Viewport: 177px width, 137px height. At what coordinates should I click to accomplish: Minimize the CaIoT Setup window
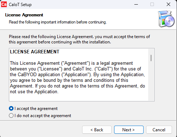click(x=136, y=5)
